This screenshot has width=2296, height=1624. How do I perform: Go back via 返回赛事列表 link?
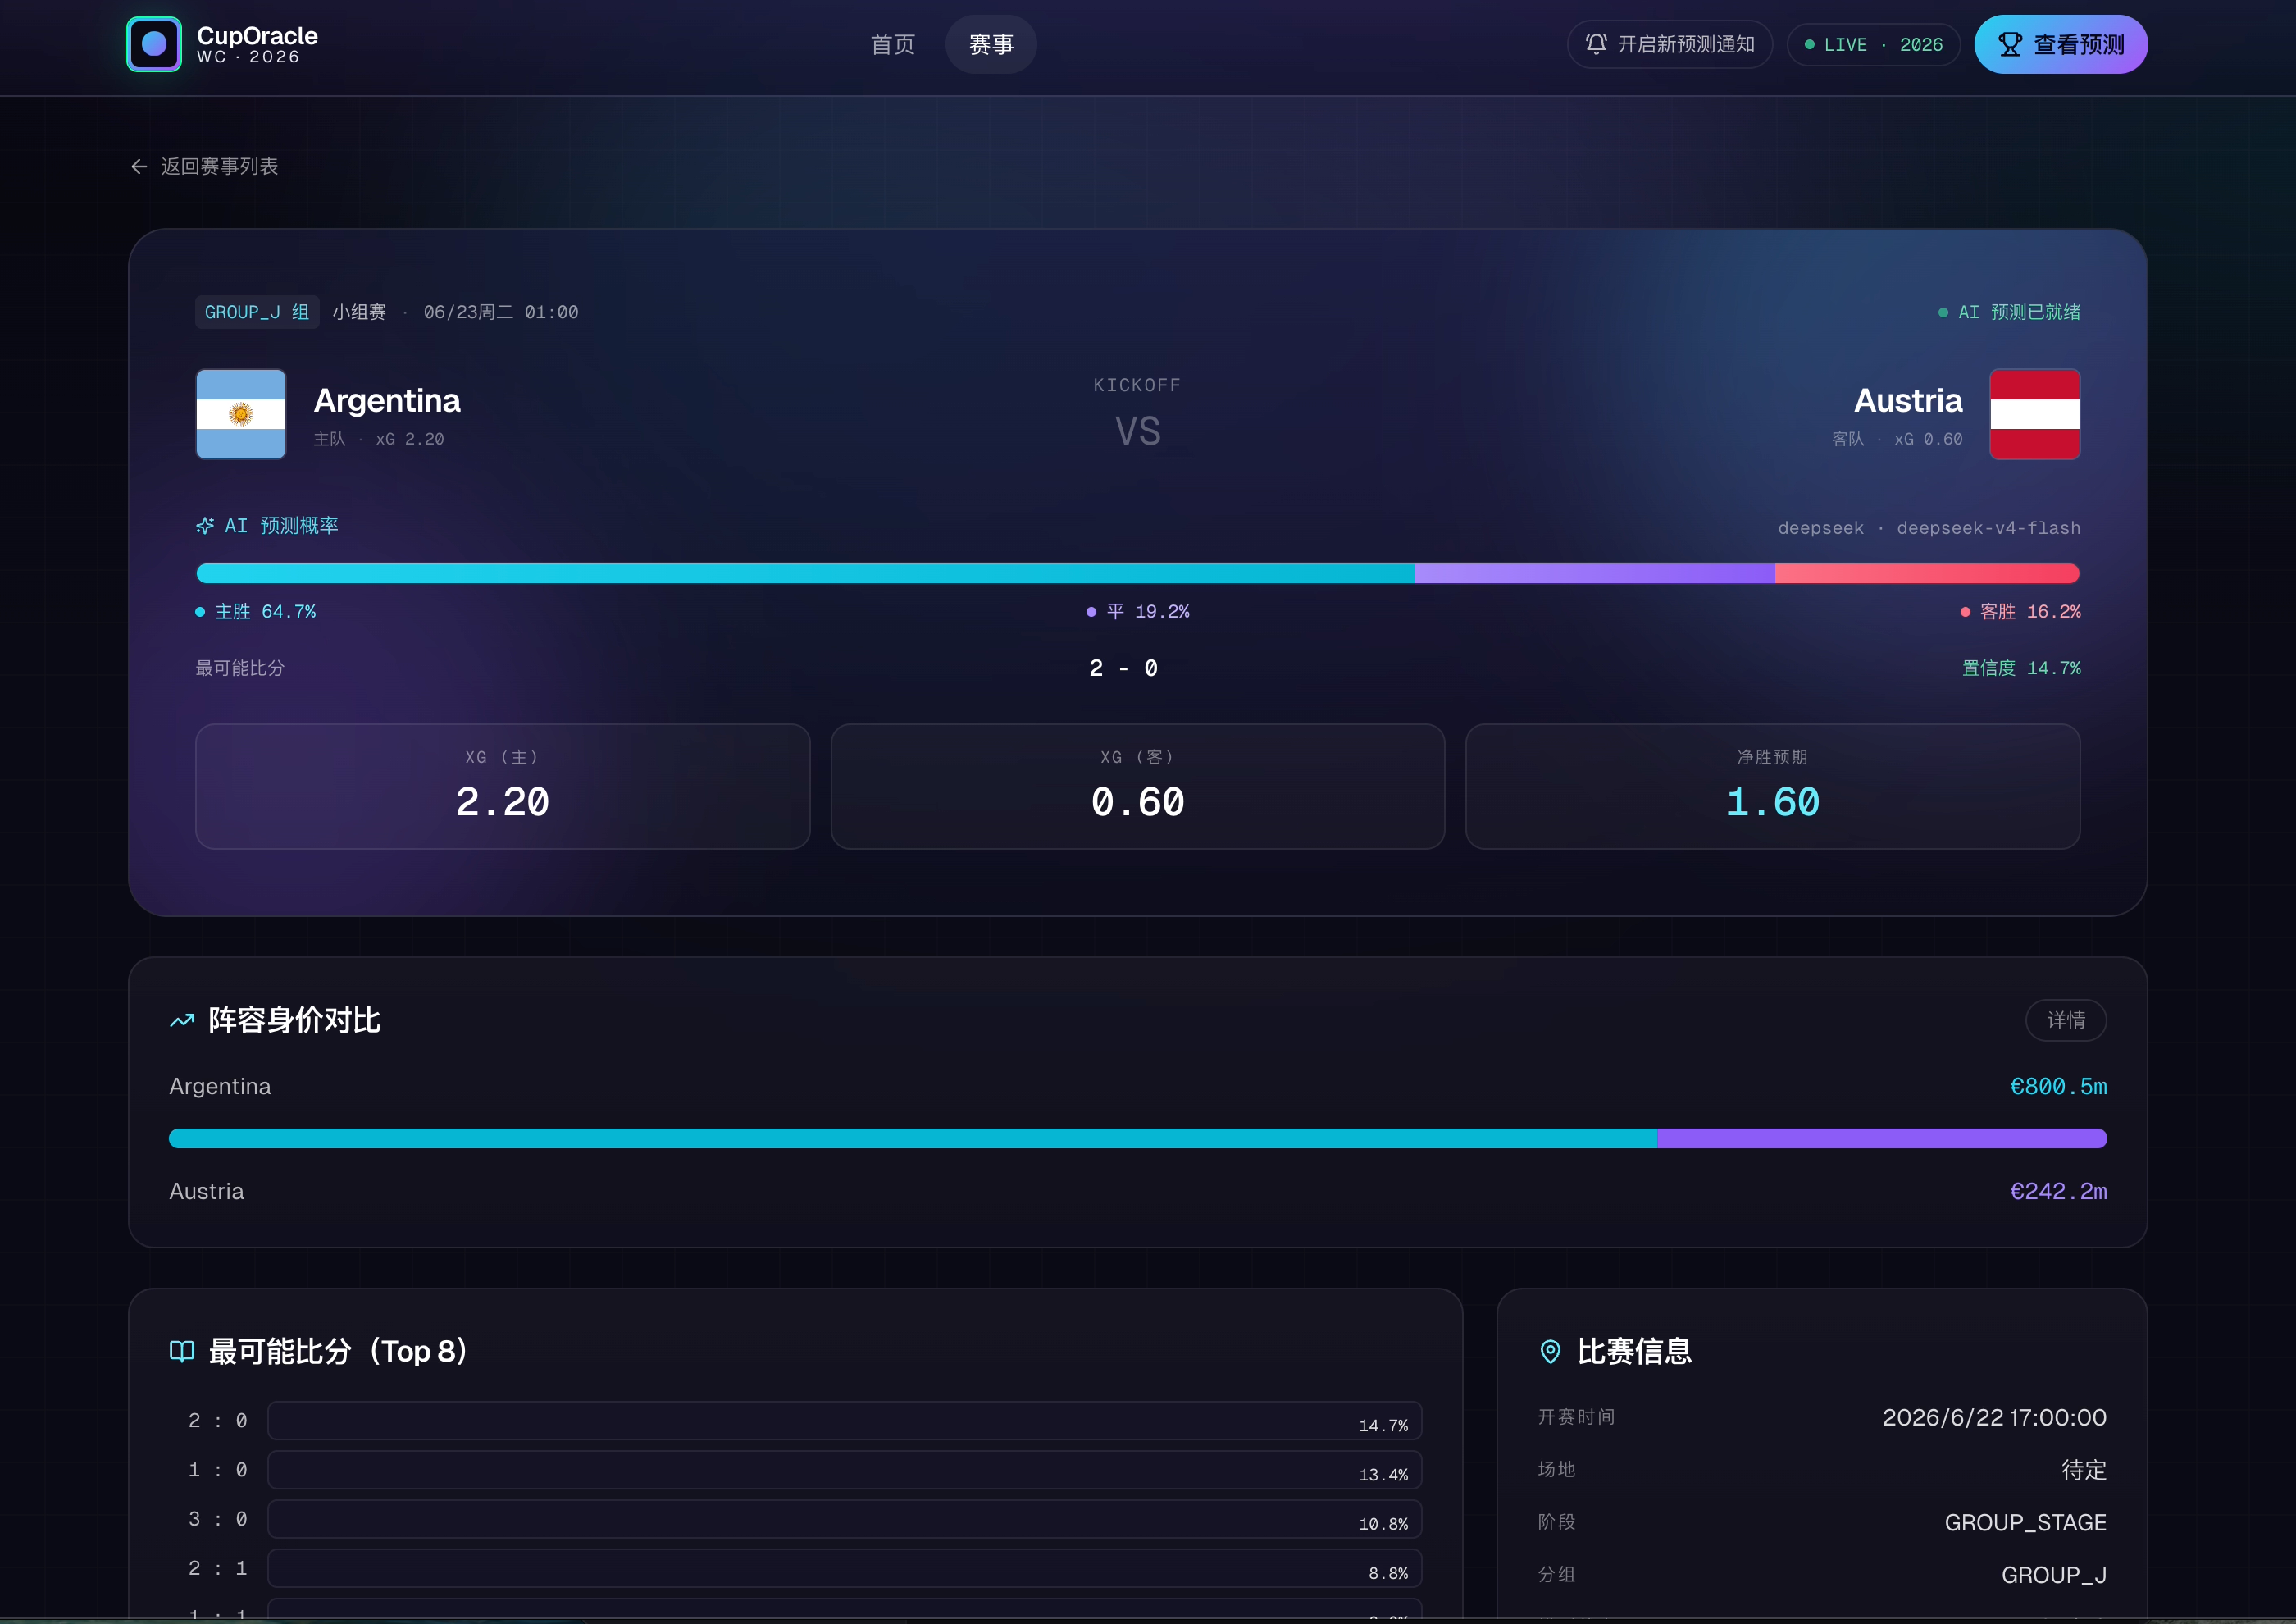[x=205, y=166]
